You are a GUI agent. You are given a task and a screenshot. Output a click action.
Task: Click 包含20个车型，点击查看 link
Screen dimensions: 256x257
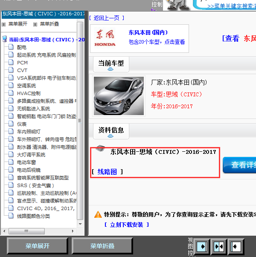(157, 42)
